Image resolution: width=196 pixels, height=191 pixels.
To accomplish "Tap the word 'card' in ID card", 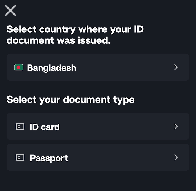I will [x=50, y=127].
